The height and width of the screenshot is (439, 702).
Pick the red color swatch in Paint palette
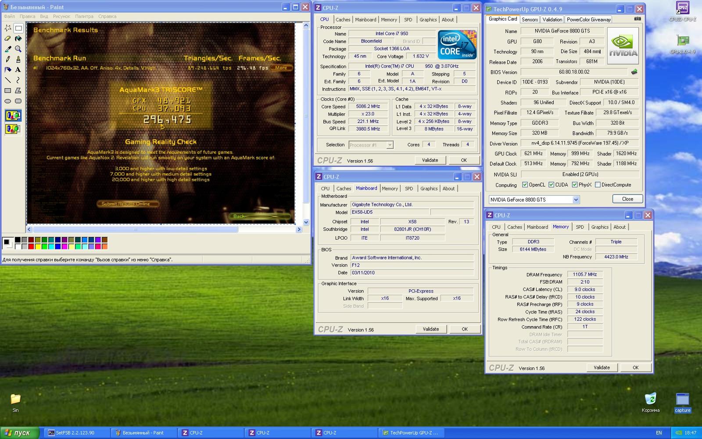click(x=30, y=246)
